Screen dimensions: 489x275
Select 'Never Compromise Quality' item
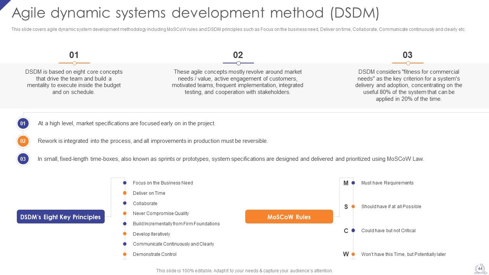point(161,214)
